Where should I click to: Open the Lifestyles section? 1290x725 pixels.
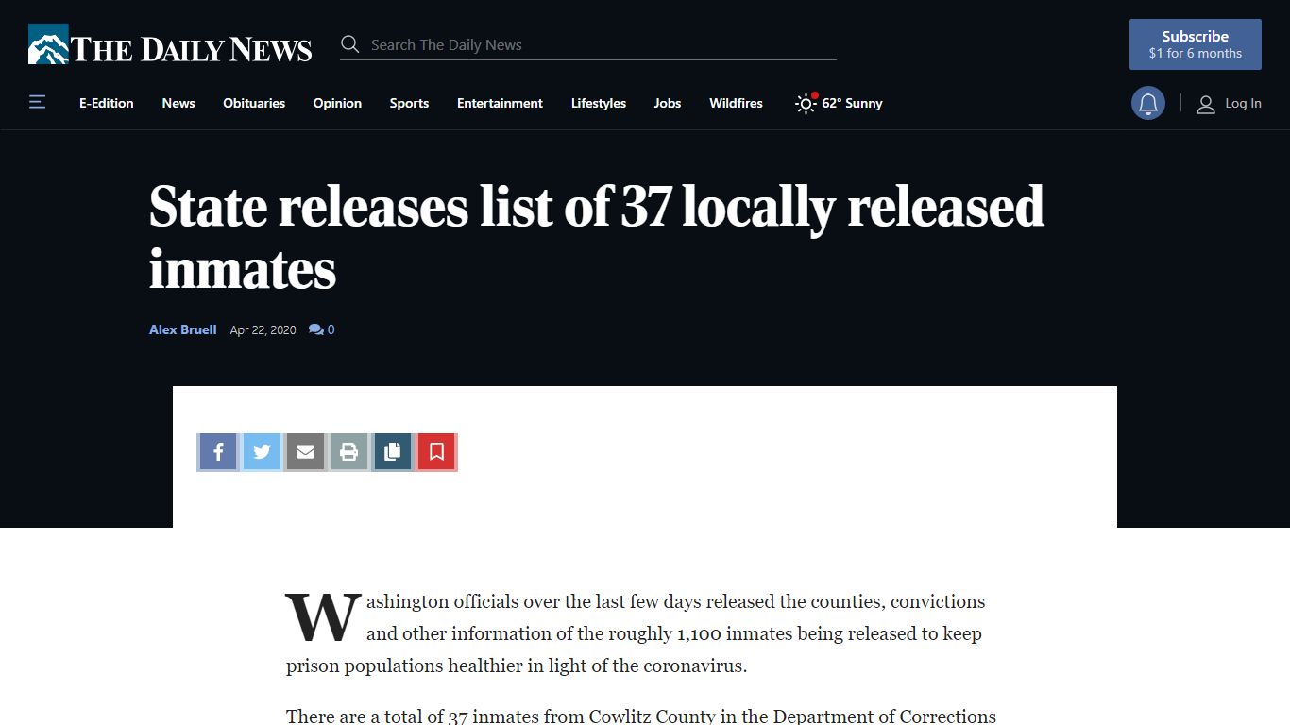pyautogui.click(x=599, y=103)
